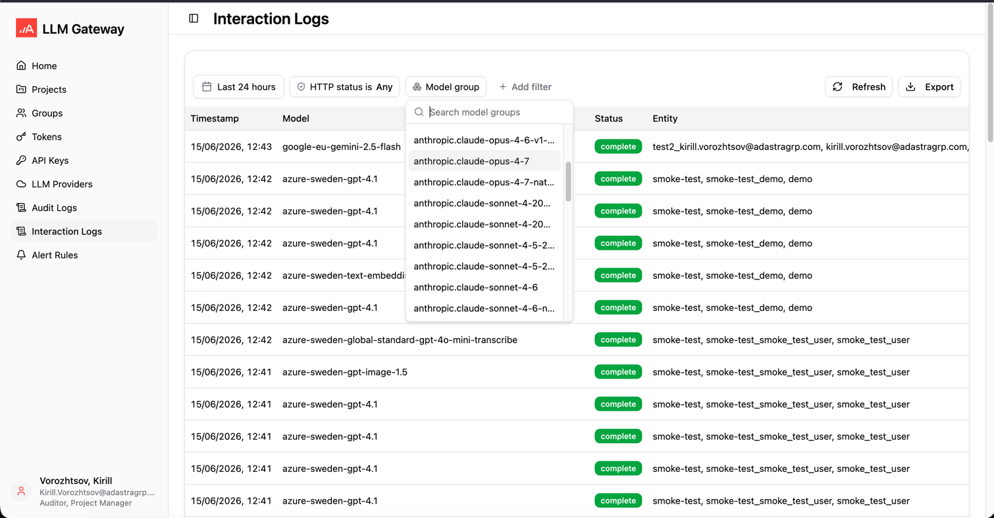Image resolution: width=994 pixels, height=518 pixels.
Task: Click entity text starting with test2_kirill.vorozhtsov
Action: (810, 147)
